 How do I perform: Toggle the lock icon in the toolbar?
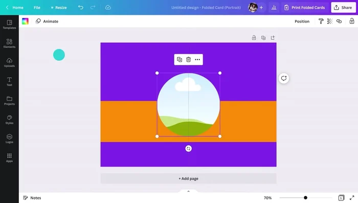352,21
